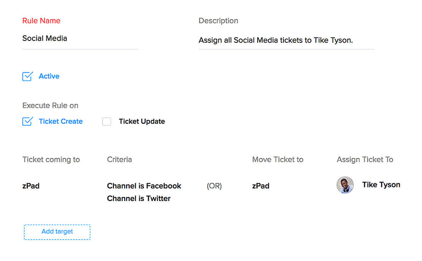Enable the Ticket Update checkbox
Viewport: 422px width, 261px height.
[107, 121]
